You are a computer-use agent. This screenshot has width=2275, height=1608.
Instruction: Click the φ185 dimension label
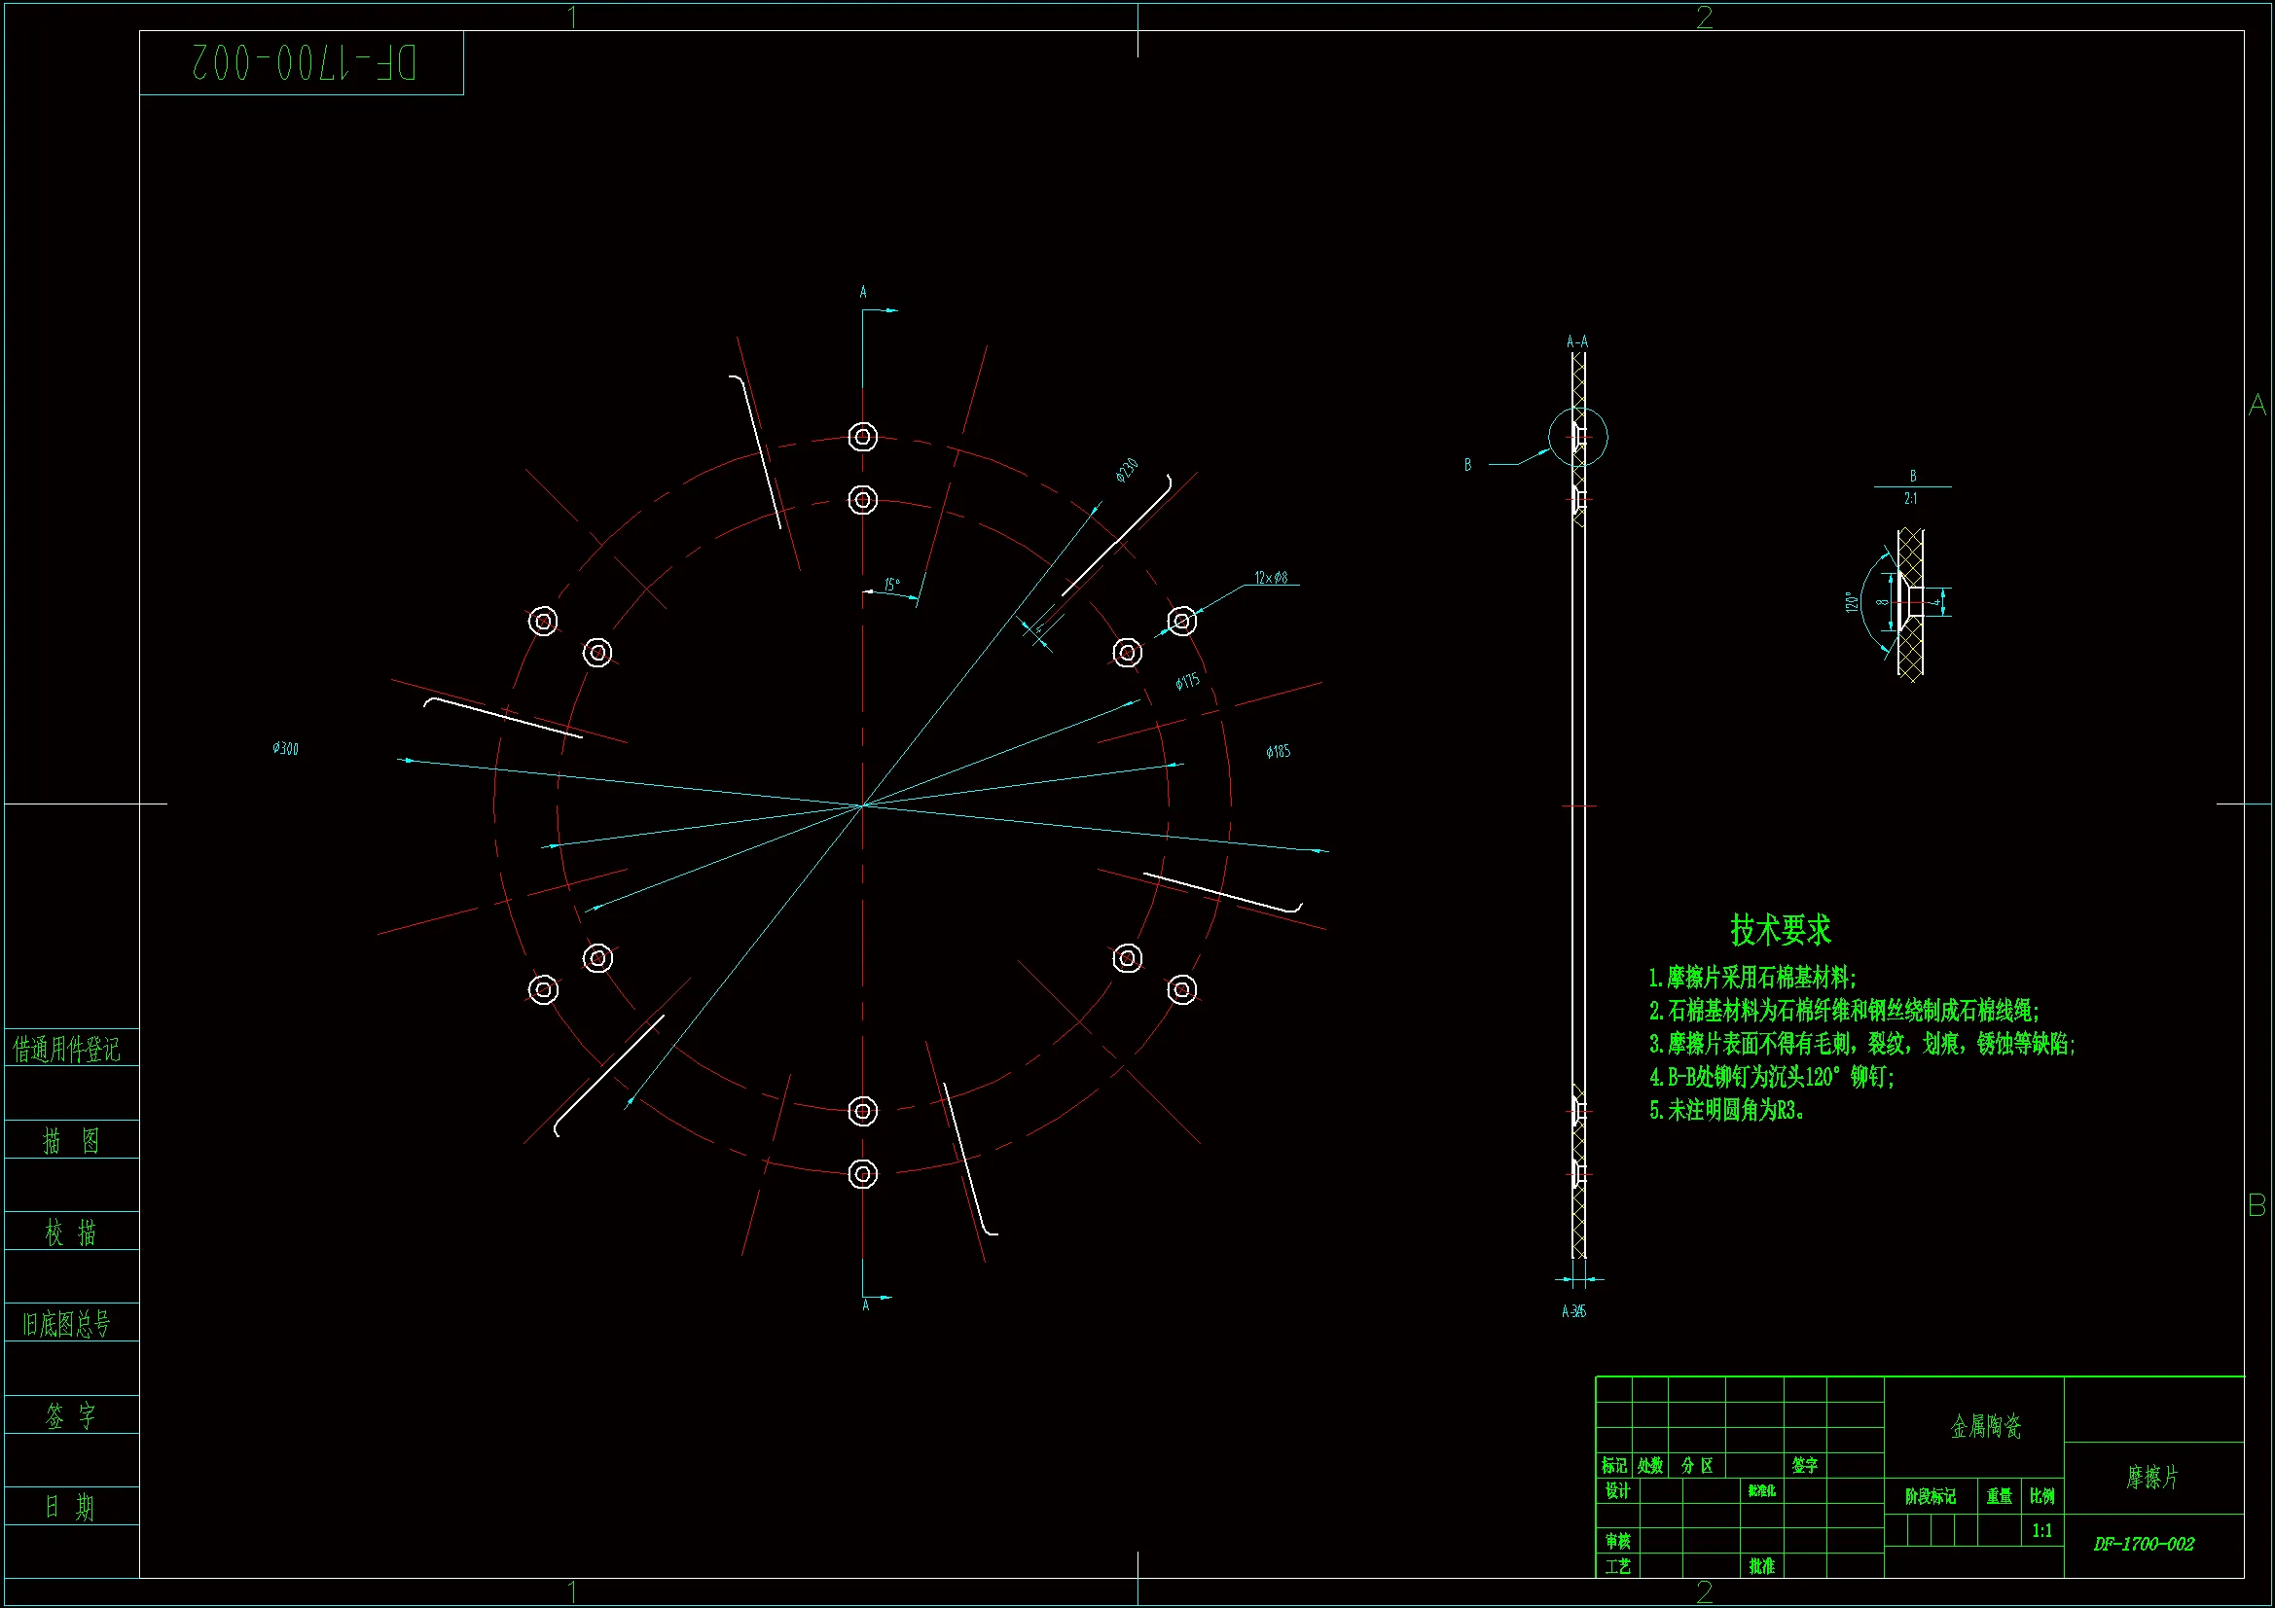pyautogui.click(x=1278, y=752)
